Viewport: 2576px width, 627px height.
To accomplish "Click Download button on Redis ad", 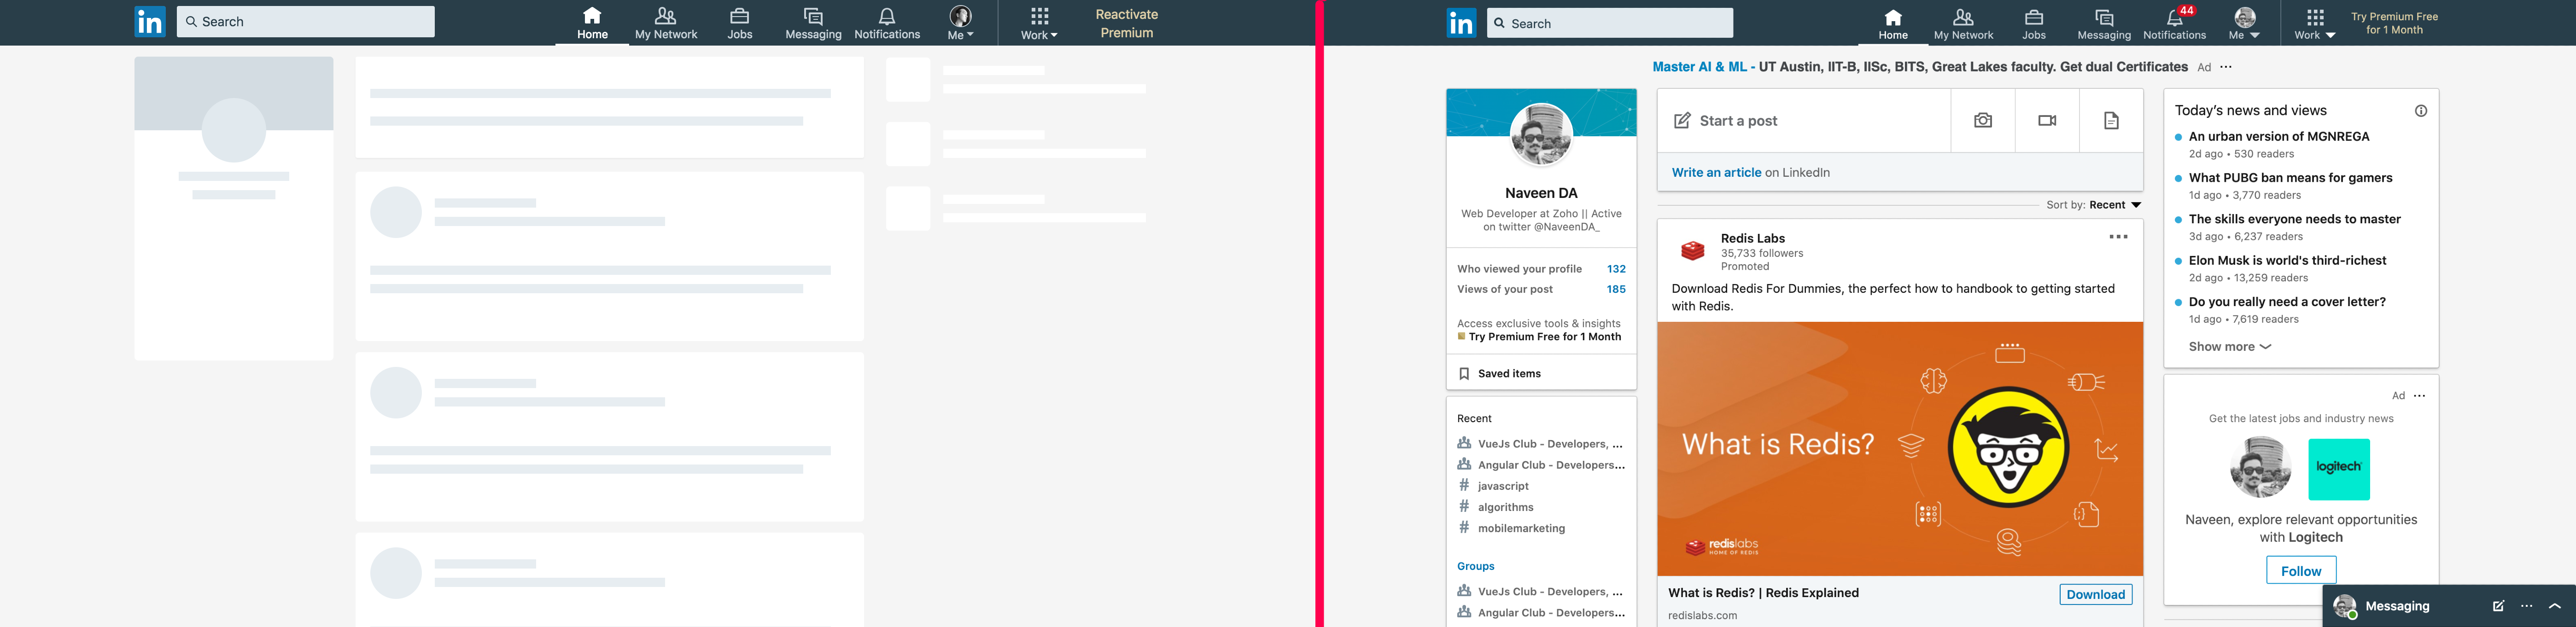I will coord(2095,594).
